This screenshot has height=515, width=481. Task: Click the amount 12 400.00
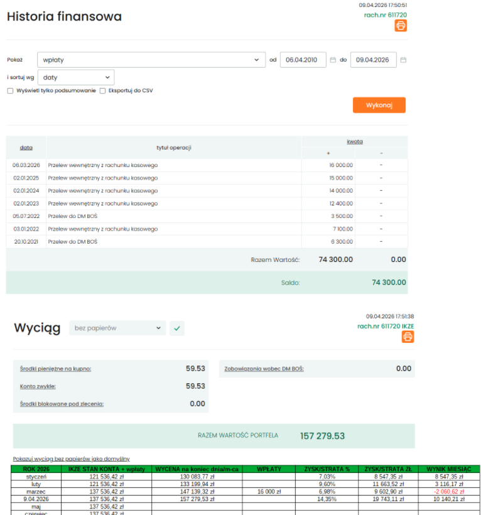click(x=341, y=203)
